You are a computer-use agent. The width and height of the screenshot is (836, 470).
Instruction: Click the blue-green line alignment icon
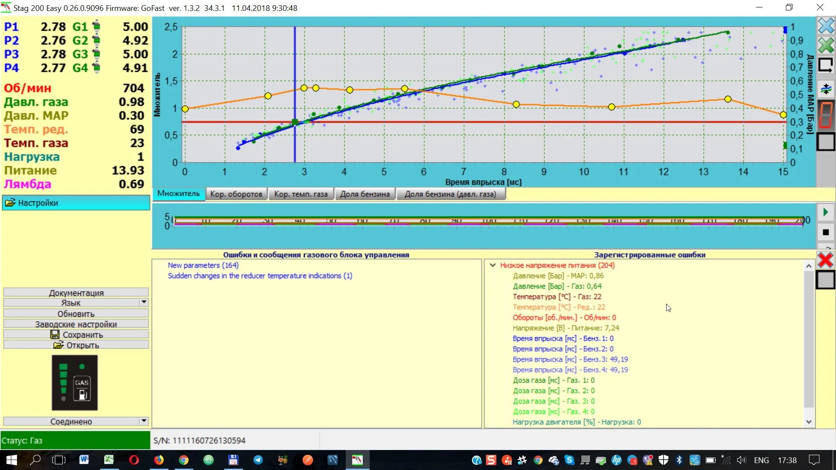[x=826, y=89]
